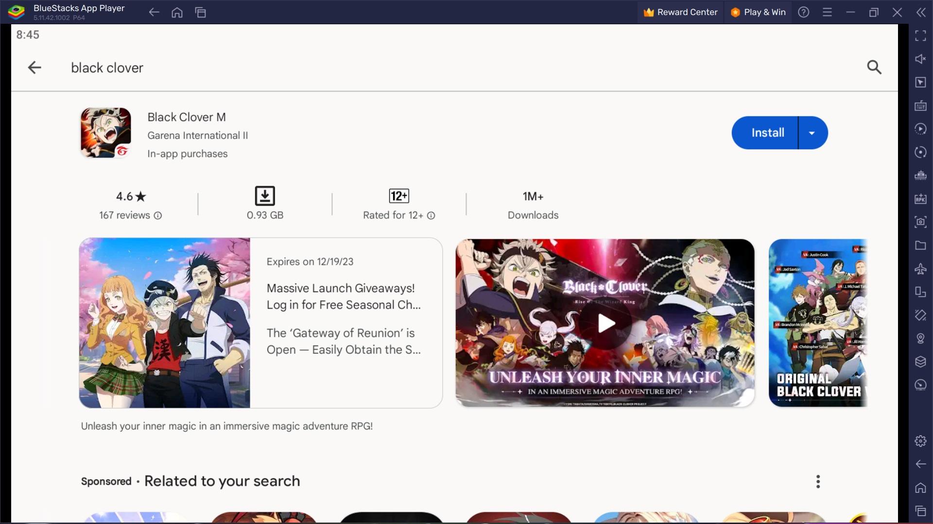Image resolution: width=933 pixels, height=524 pixels.
Task: Click the BlueStacks tabs overview button
Action: point(201,12)
